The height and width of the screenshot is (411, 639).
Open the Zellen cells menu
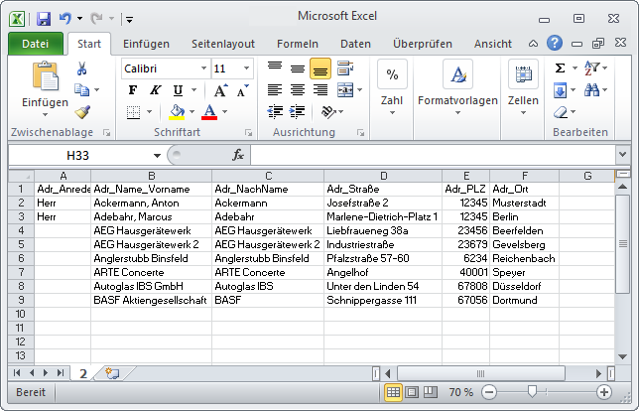click(523, 88)
